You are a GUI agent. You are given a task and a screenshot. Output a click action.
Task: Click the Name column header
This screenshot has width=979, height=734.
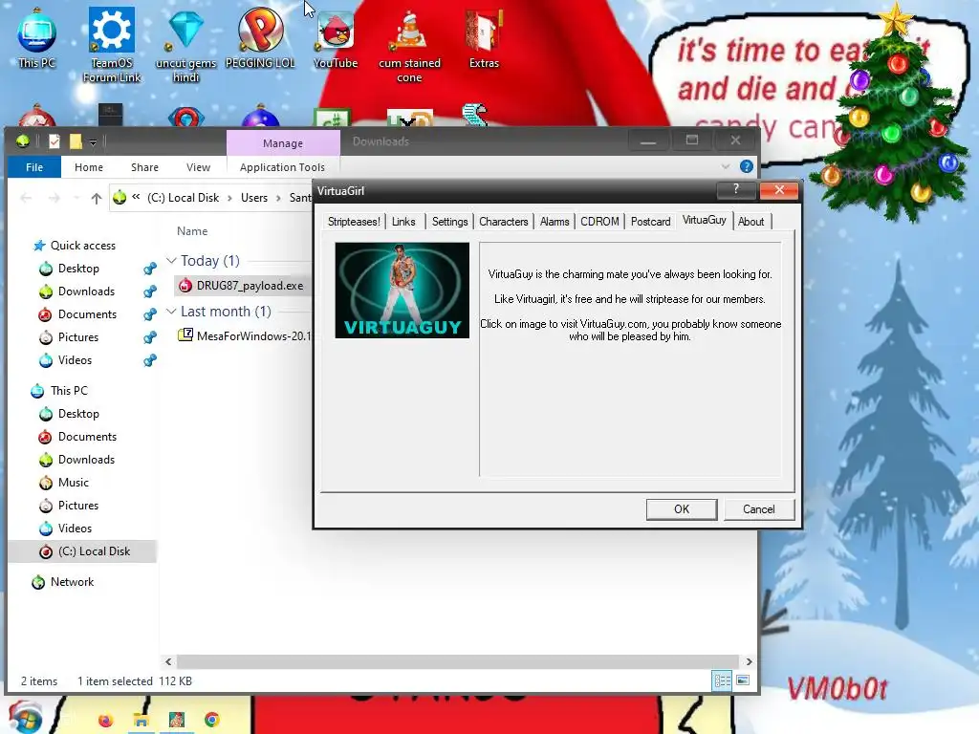191,231
